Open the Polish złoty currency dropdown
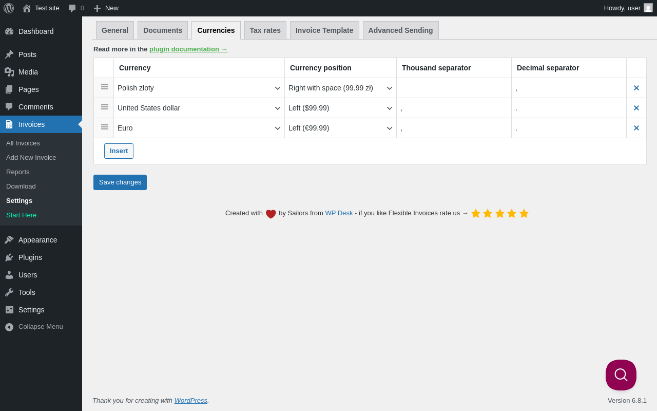This screenshot has width=657, height=411. click(199, 88)
